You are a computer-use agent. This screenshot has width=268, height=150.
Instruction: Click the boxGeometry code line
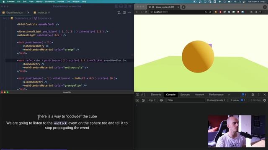click(x=33, y=64)
